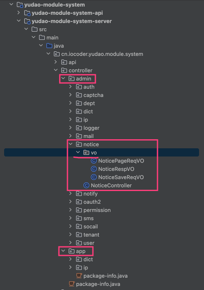Select the NoticePageReqVO class icon
204x290 pixels.
click(x=94, y=161)
